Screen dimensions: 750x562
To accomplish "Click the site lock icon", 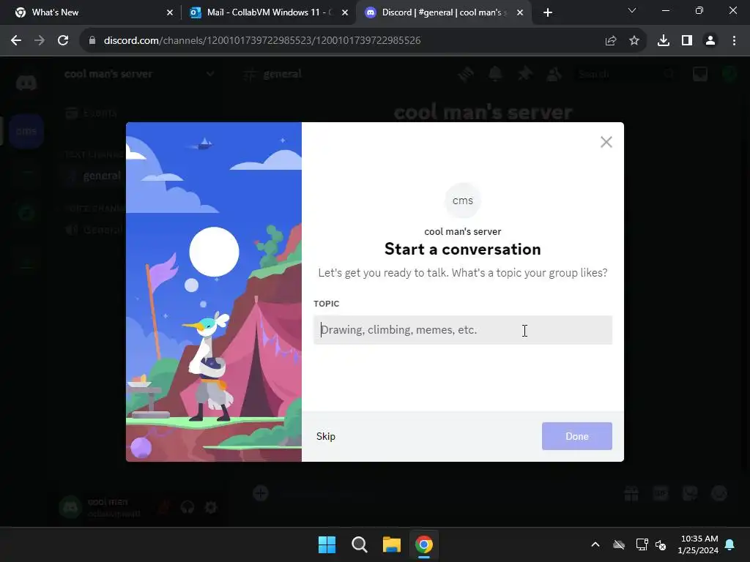I will 92,41.
